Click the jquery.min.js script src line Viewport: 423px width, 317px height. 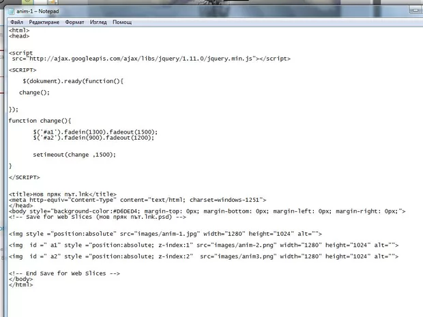(x=151, y=59)
